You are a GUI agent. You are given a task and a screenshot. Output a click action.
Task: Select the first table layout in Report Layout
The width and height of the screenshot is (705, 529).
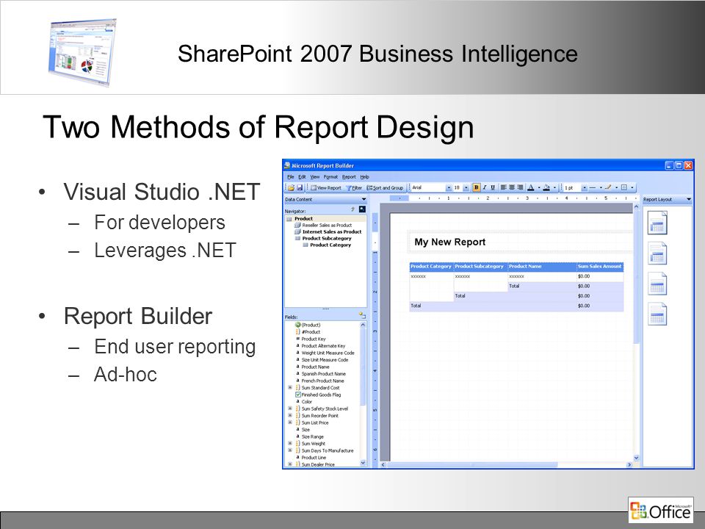click(x=657, y=222)
